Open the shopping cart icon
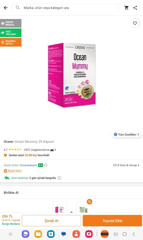 (x=126, y=8)
